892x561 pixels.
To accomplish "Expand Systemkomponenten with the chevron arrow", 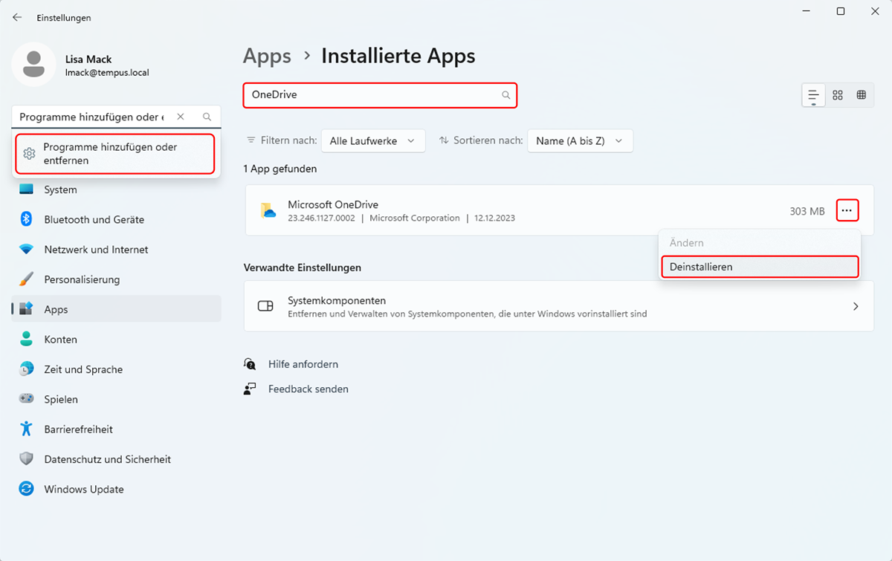I will 856,306.
